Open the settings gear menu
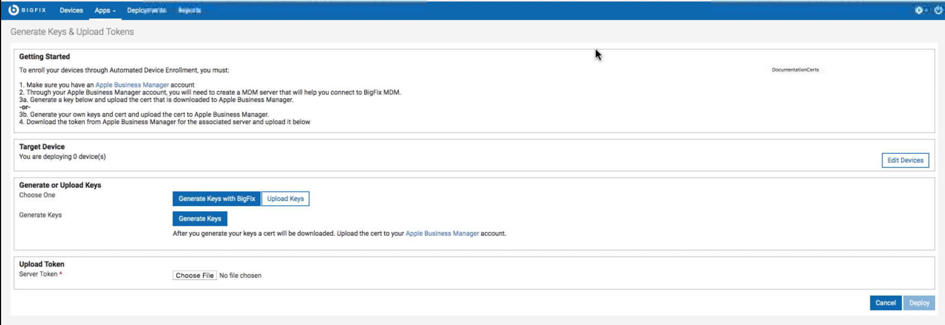The image size is (945, 325). pos(920,10)
